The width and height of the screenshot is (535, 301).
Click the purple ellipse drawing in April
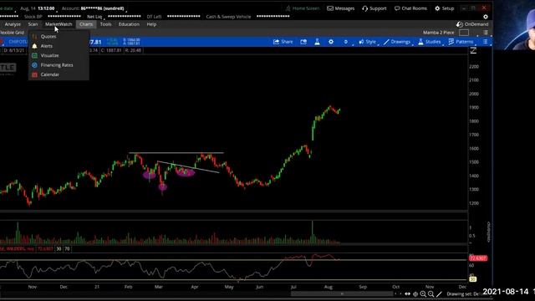[x=185, y=173]
